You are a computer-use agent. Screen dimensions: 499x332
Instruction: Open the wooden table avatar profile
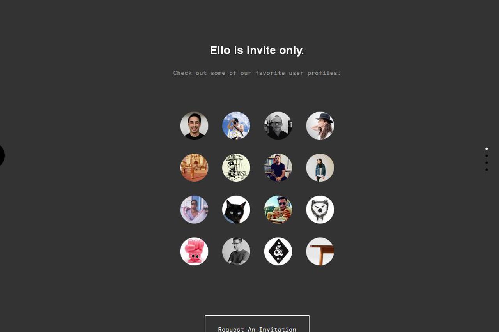tap(320, 252)
